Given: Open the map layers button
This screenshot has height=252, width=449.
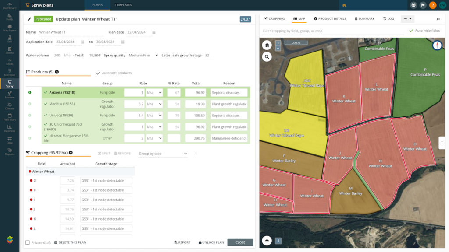Looking at the screenshot, I should click(x=267, y=240).
